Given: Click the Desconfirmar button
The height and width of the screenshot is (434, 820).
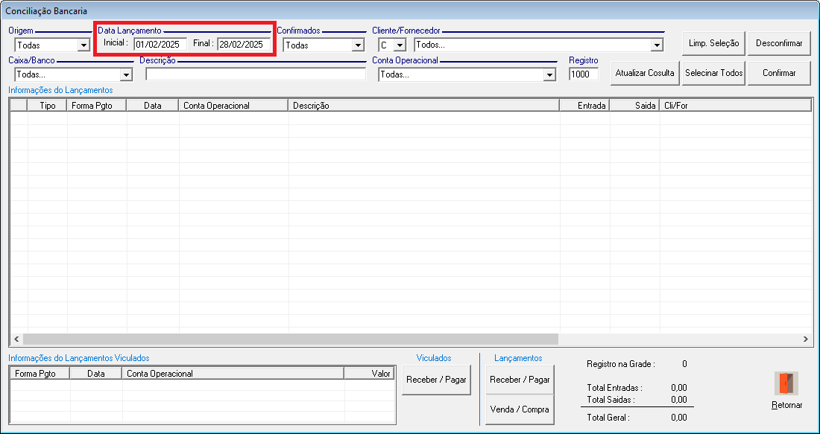Looking at the screenshot, I should point(779,43).
